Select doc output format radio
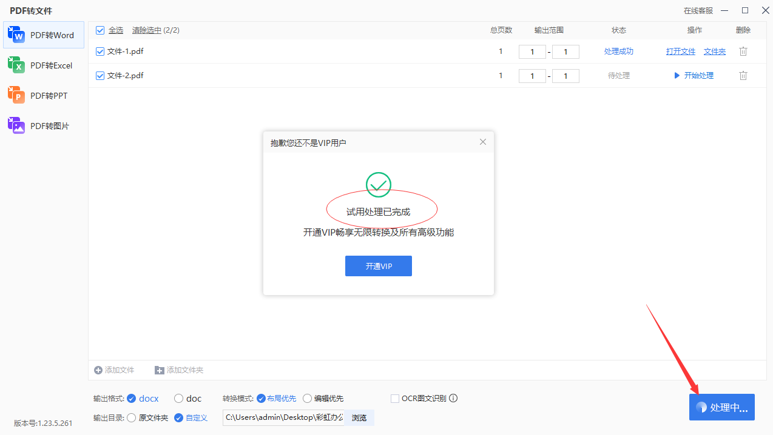Screen dimensions: 773x435 click(x=178, y=398)
